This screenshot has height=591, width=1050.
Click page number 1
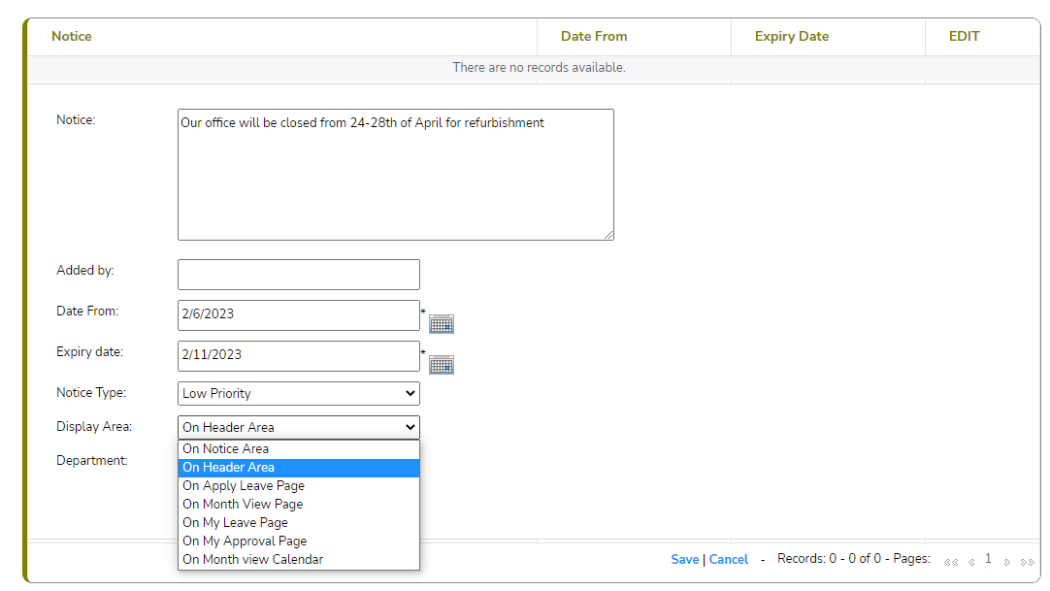pyautogui.click(x=988, y=559)
